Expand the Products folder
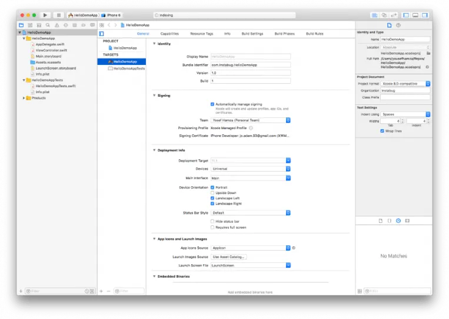The height and width of the screenshot is (319, 449). click(24, 98)
